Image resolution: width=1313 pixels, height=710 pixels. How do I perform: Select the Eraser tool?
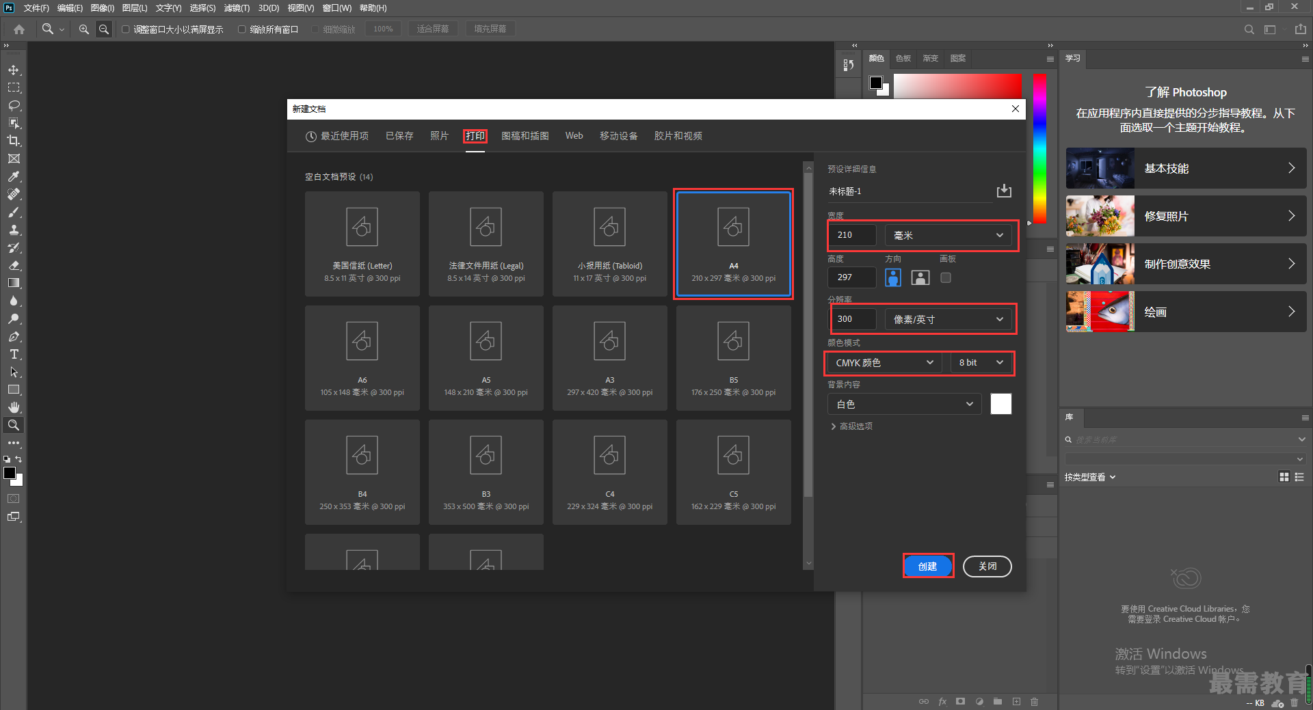(14, 266)
